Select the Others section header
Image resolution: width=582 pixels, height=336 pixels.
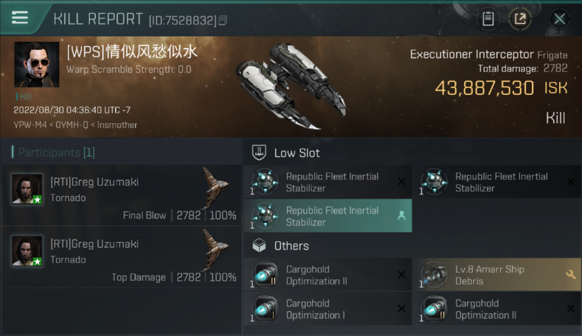291,246
